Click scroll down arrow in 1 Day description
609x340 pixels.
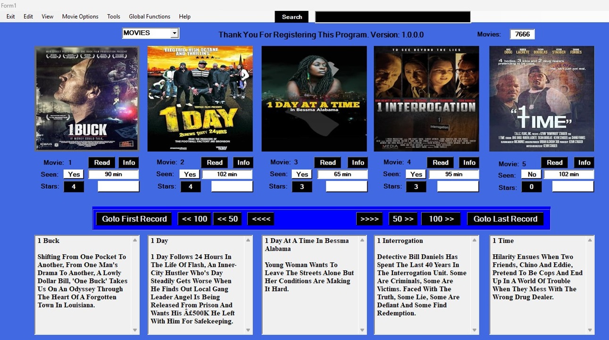coord(248,330)
